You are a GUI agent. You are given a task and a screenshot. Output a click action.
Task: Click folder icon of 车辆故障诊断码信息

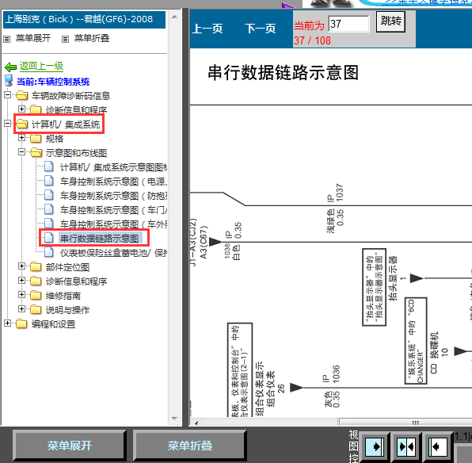tap(21, 96)
